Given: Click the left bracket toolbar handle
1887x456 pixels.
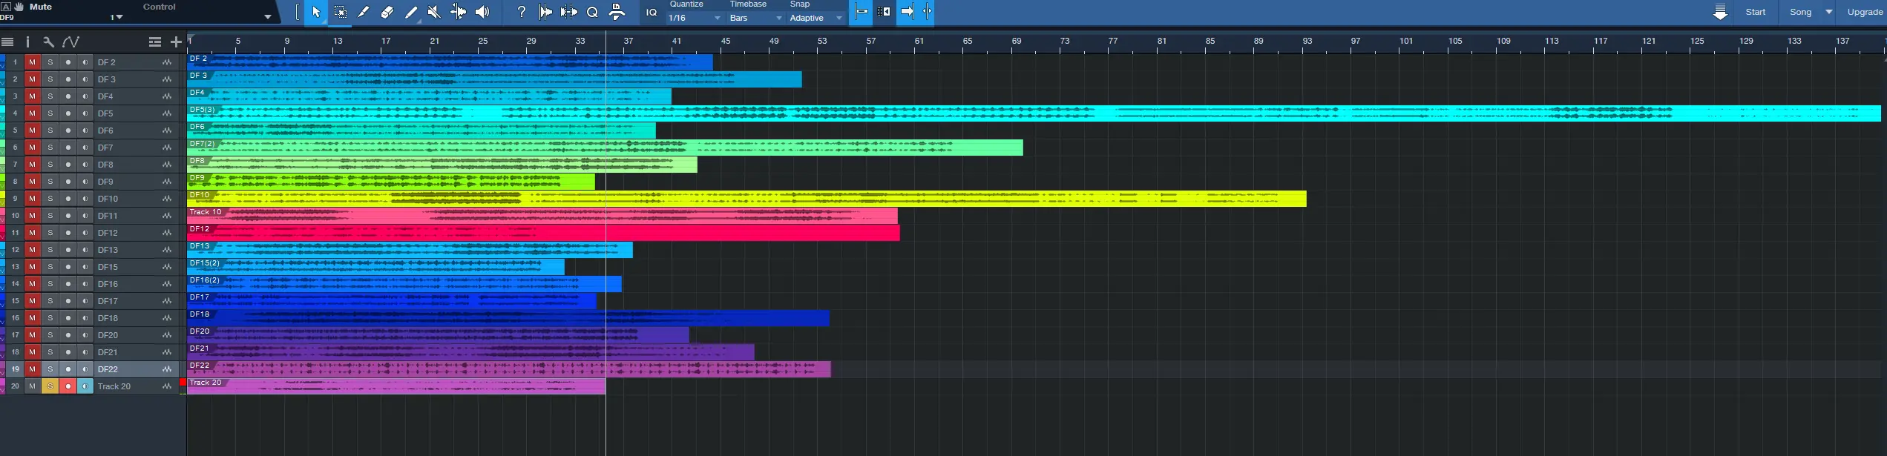Looking at the screenshot, I should 297,12.
